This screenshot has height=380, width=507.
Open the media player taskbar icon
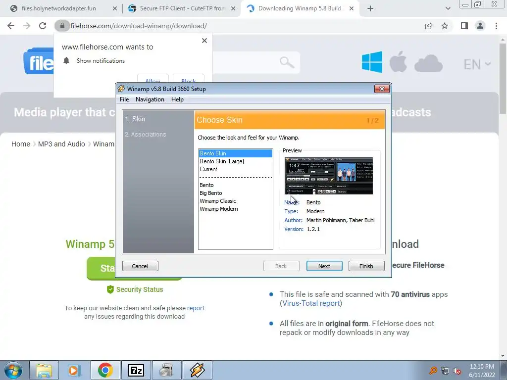tap(74, 370)
